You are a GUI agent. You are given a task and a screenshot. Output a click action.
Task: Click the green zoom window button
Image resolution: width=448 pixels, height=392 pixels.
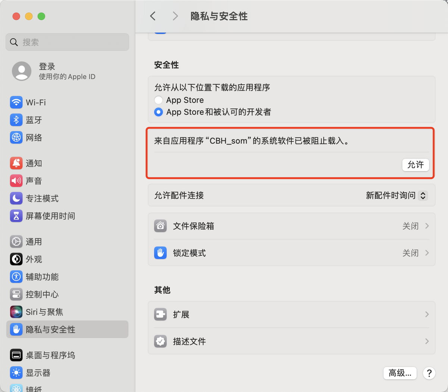tap(41, 16)
